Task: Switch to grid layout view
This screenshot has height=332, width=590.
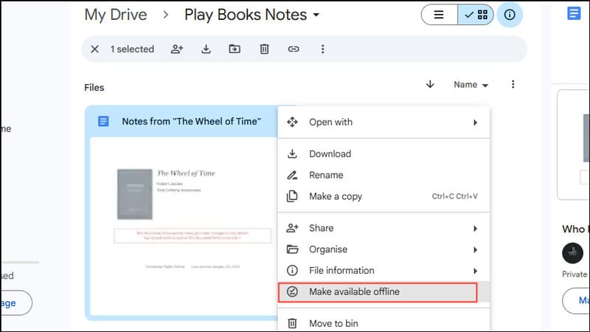Action: [x=476, y=15]
